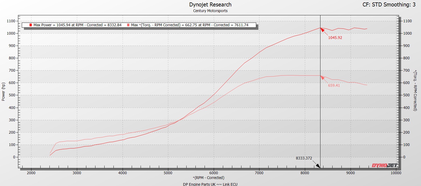Click the 8333.372 RPM cursor readout
The image size is (421, 186).
[x=304, y=158]
